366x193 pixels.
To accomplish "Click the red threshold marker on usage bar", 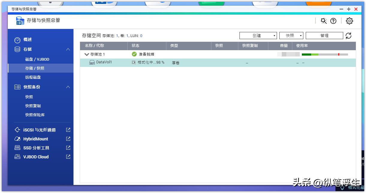I will click(x=339, y=54).
